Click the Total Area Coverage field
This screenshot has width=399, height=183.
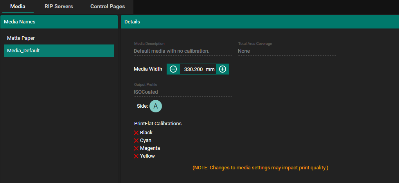(286, 51)
